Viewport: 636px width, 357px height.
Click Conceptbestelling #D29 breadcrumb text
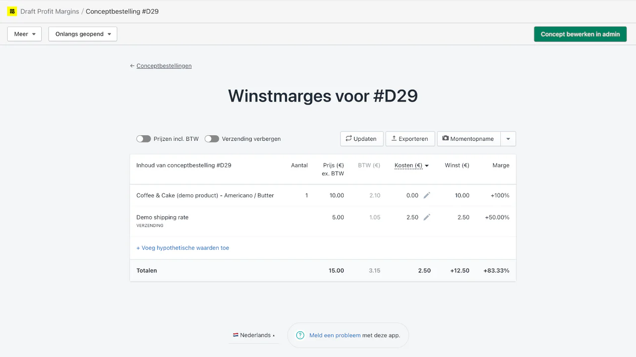(122, 11)
